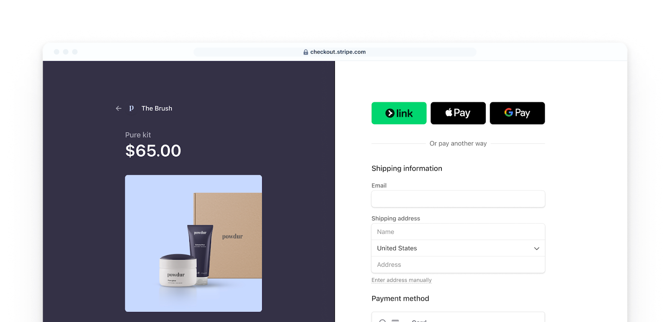670x322 pixels.
Task: Choose the Apple Pay button
Action: pyautogui.click(x=458, y=113)
